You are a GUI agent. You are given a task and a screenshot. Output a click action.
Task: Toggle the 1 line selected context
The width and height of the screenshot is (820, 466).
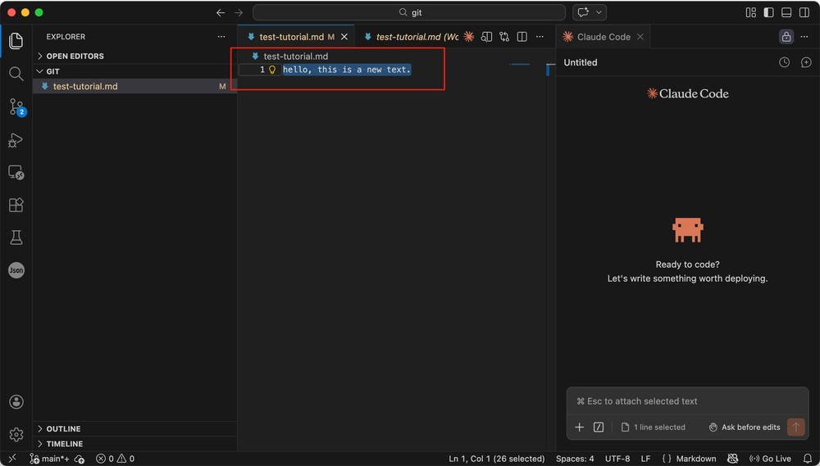point(654,428)
